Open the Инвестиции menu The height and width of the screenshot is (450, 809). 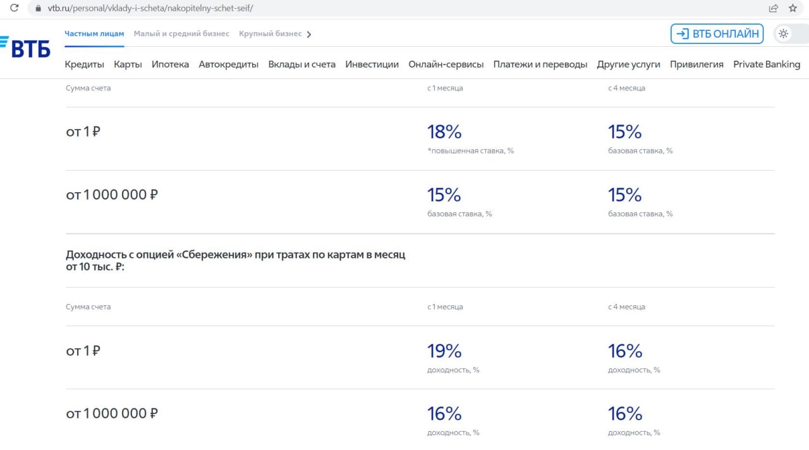tap(372, 64)
